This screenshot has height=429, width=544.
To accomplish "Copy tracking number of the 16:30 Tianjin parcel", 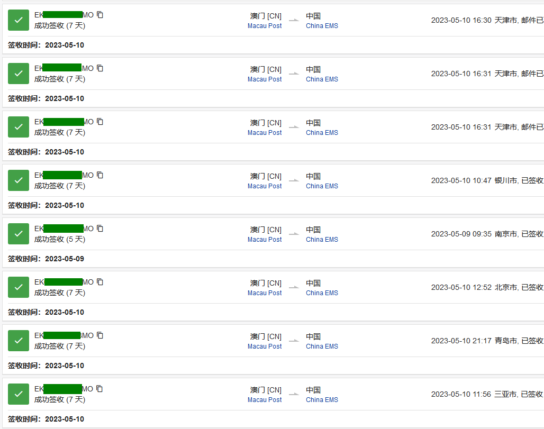I will coord(100,15).
